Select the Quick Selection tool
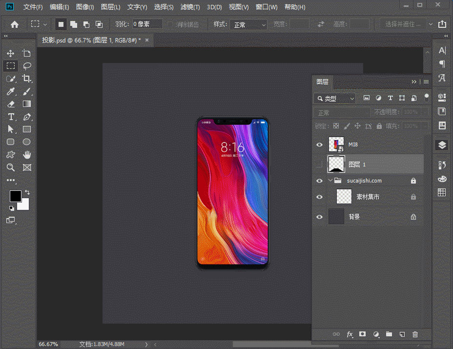Image resolution: width=453 pixels, height=349 pixels. 11,79
